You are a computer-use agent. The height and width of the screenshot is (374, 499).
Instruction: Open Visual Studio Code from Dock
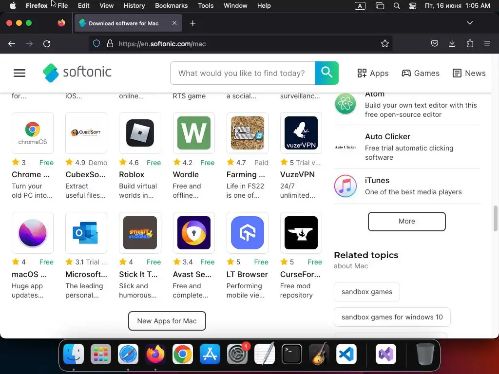click(346, 354)
